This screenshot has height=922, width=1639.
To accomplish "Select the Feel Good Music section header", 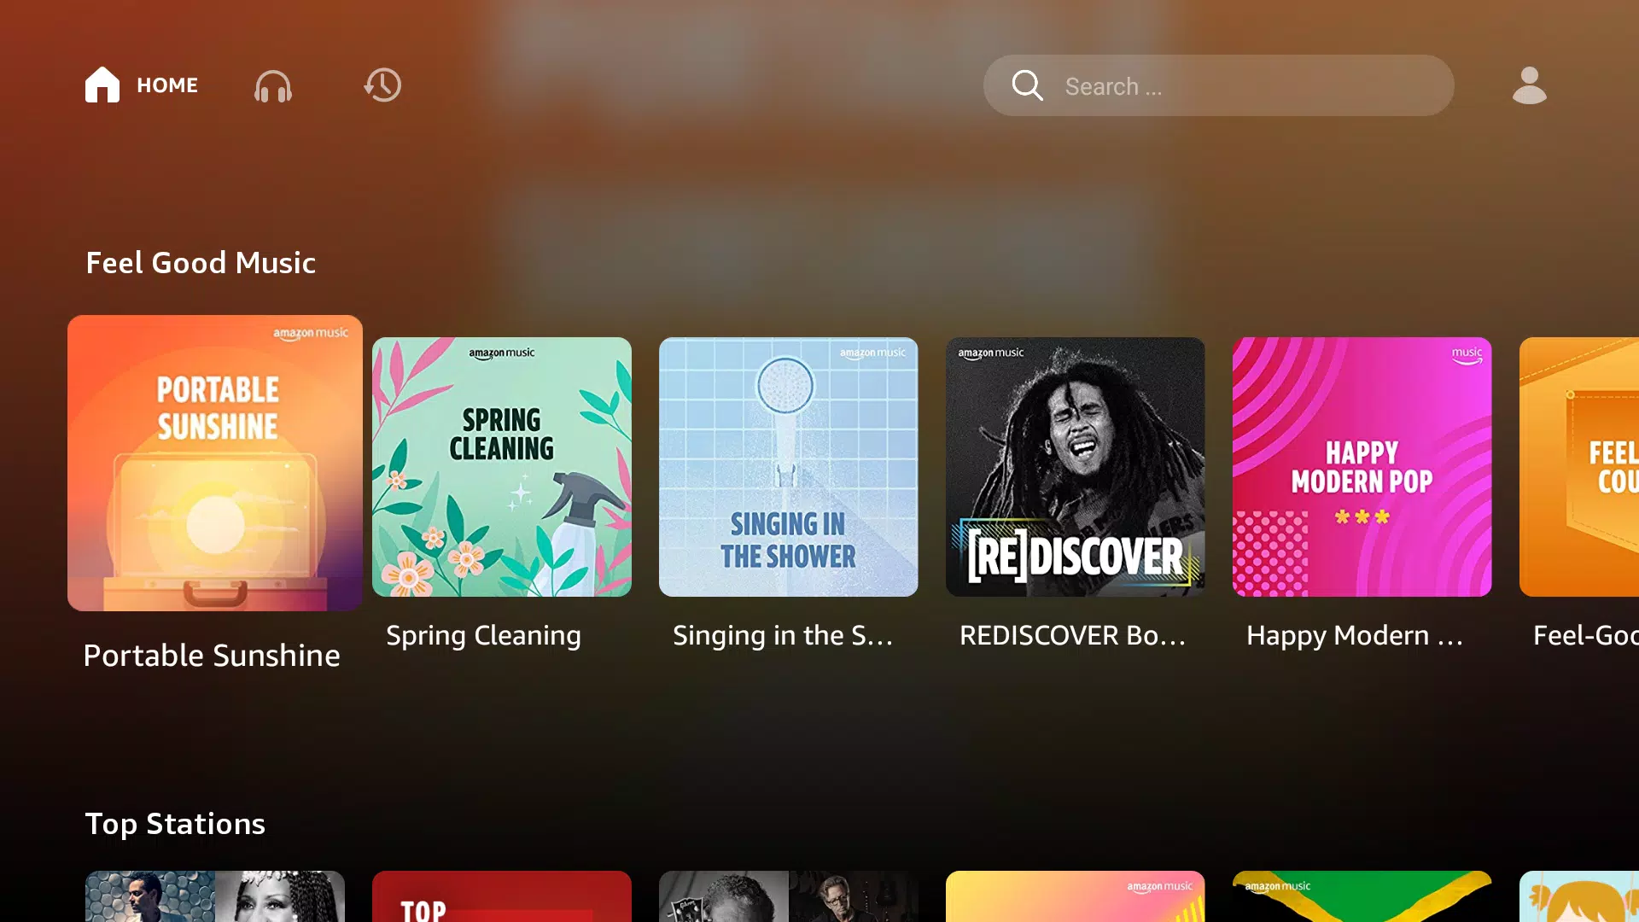I will click(x=201, y=262).
